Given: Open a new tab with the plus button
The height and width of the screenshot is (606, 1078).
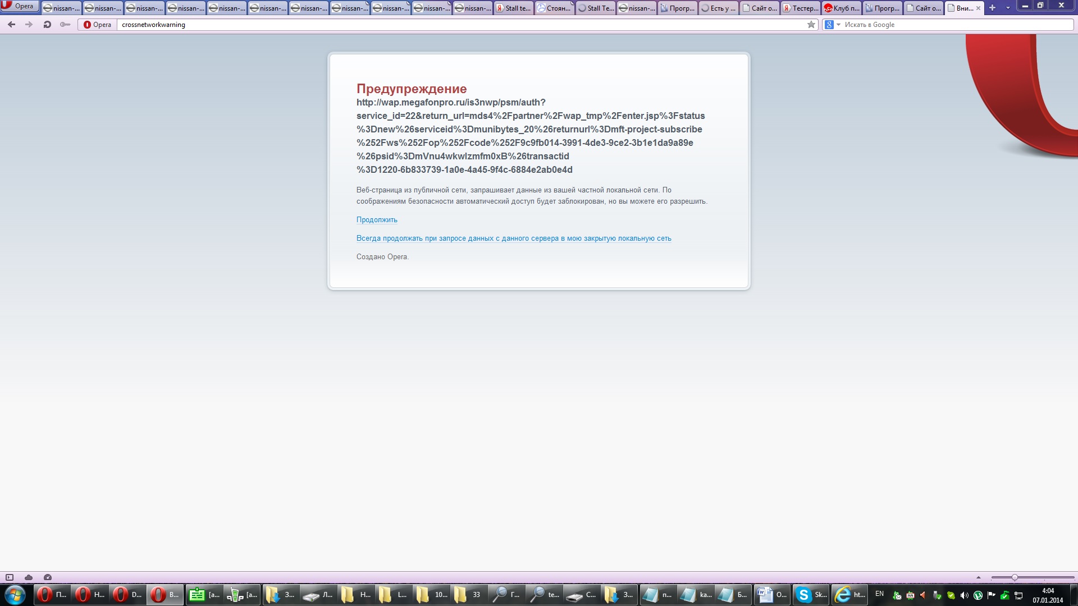Looking at the screenshot, I should click(x=992, y=8).
